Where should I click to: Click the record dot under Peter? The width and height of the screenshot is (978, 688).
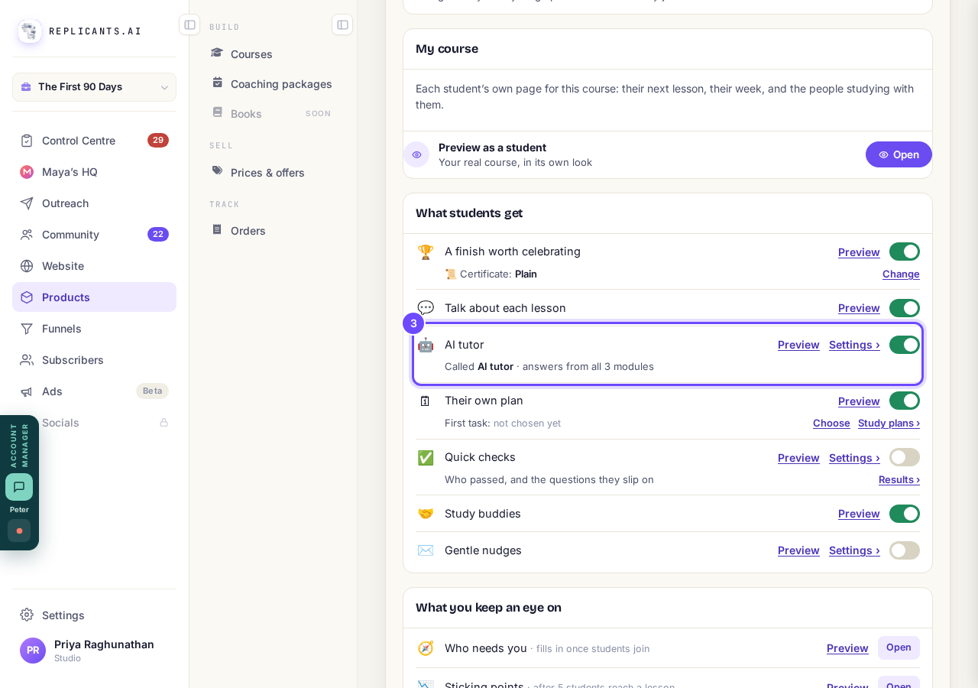click(x=19, y=531)
